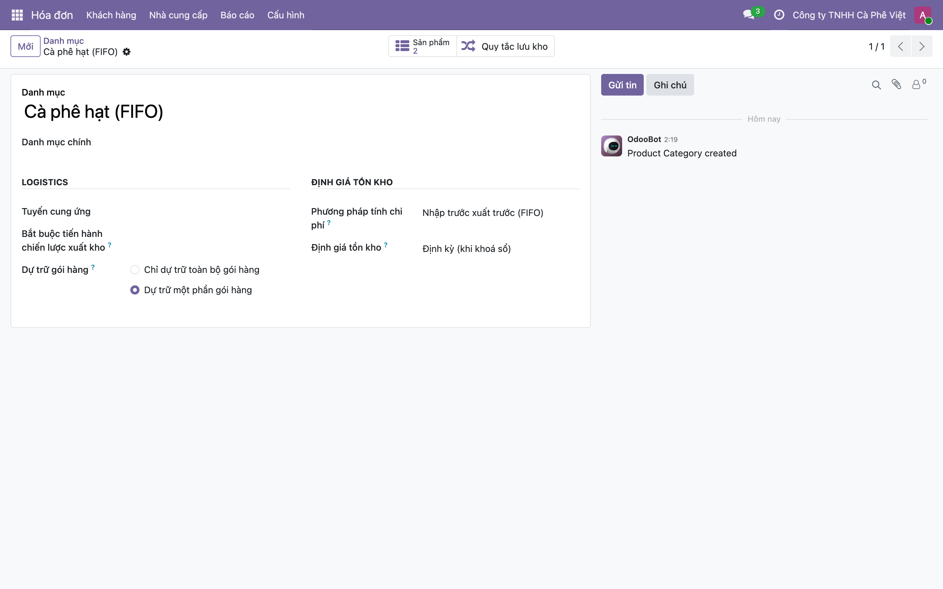Image resolution: width=943 pixels, height=589 pixels.
Task: Click the gear actions icon beside record name
Action: click(x=127, y=52)
